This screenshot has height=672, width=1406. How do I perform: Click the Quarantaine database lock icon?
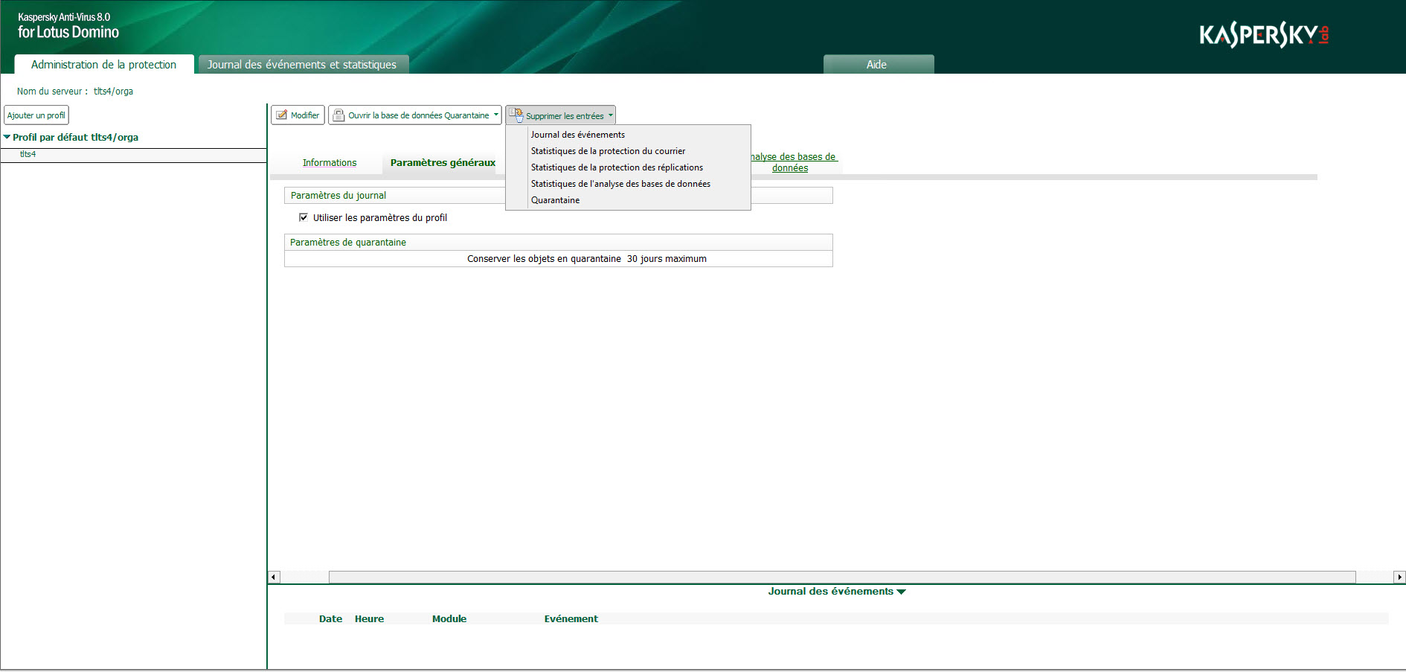(338, 115)
